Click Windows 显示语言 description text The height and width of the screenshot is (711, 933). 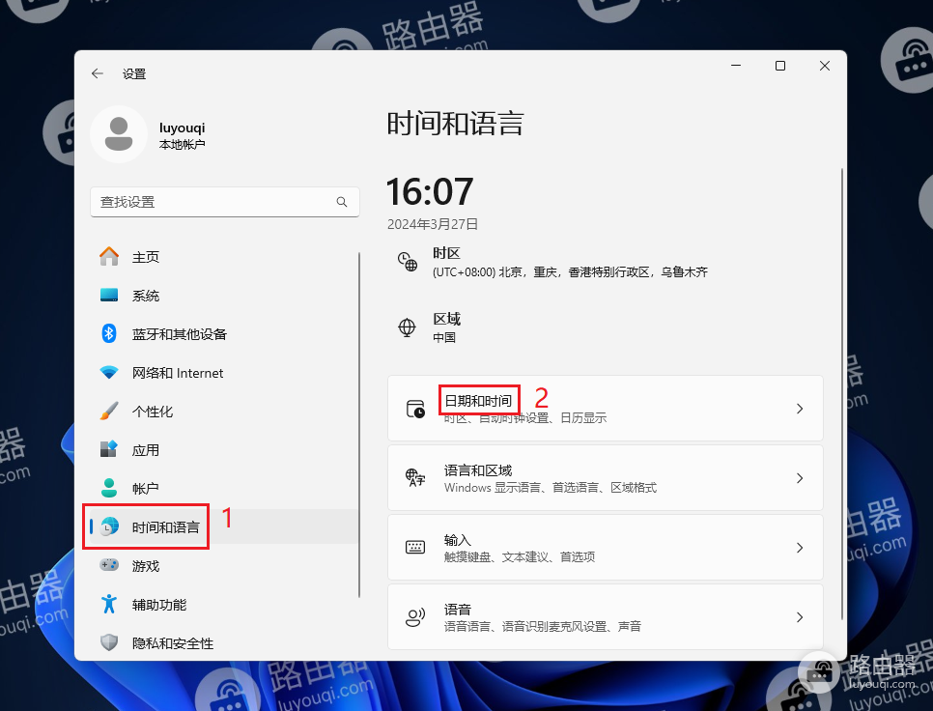(551, 487)
